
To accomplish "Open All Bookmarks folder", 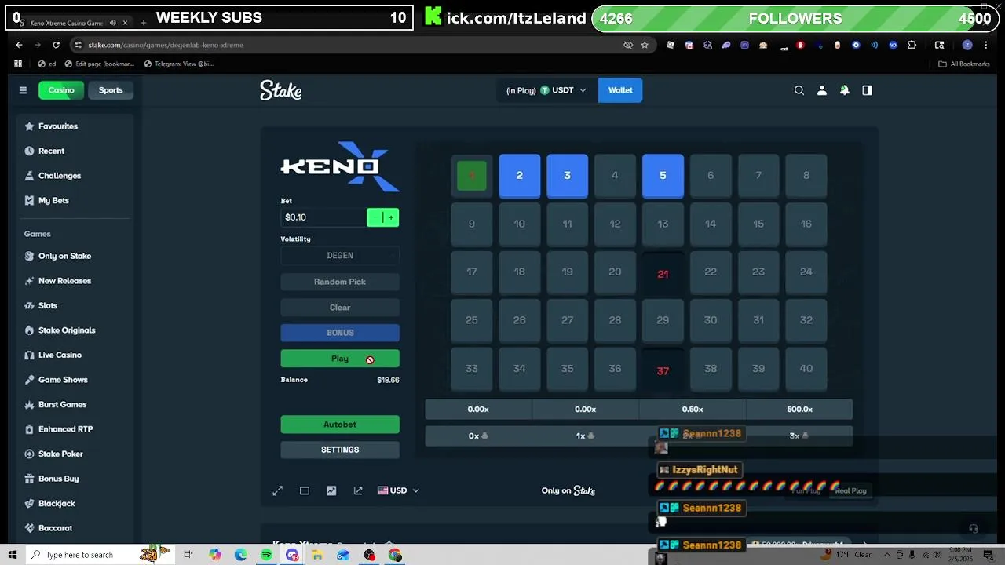I will coord(965,64).
